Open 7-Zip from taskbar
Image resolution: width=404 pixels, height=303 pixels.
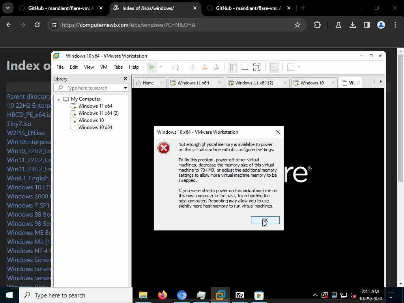point(239,295)
